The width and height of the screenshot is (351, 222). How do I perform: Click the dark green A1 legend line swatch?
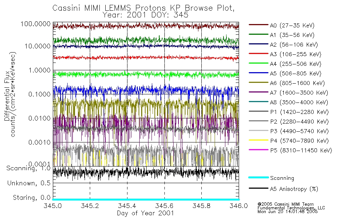[258, 34]
